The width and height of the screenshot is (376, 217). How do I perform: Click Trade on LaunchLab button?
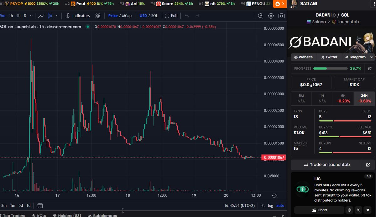tap(326, 164)
